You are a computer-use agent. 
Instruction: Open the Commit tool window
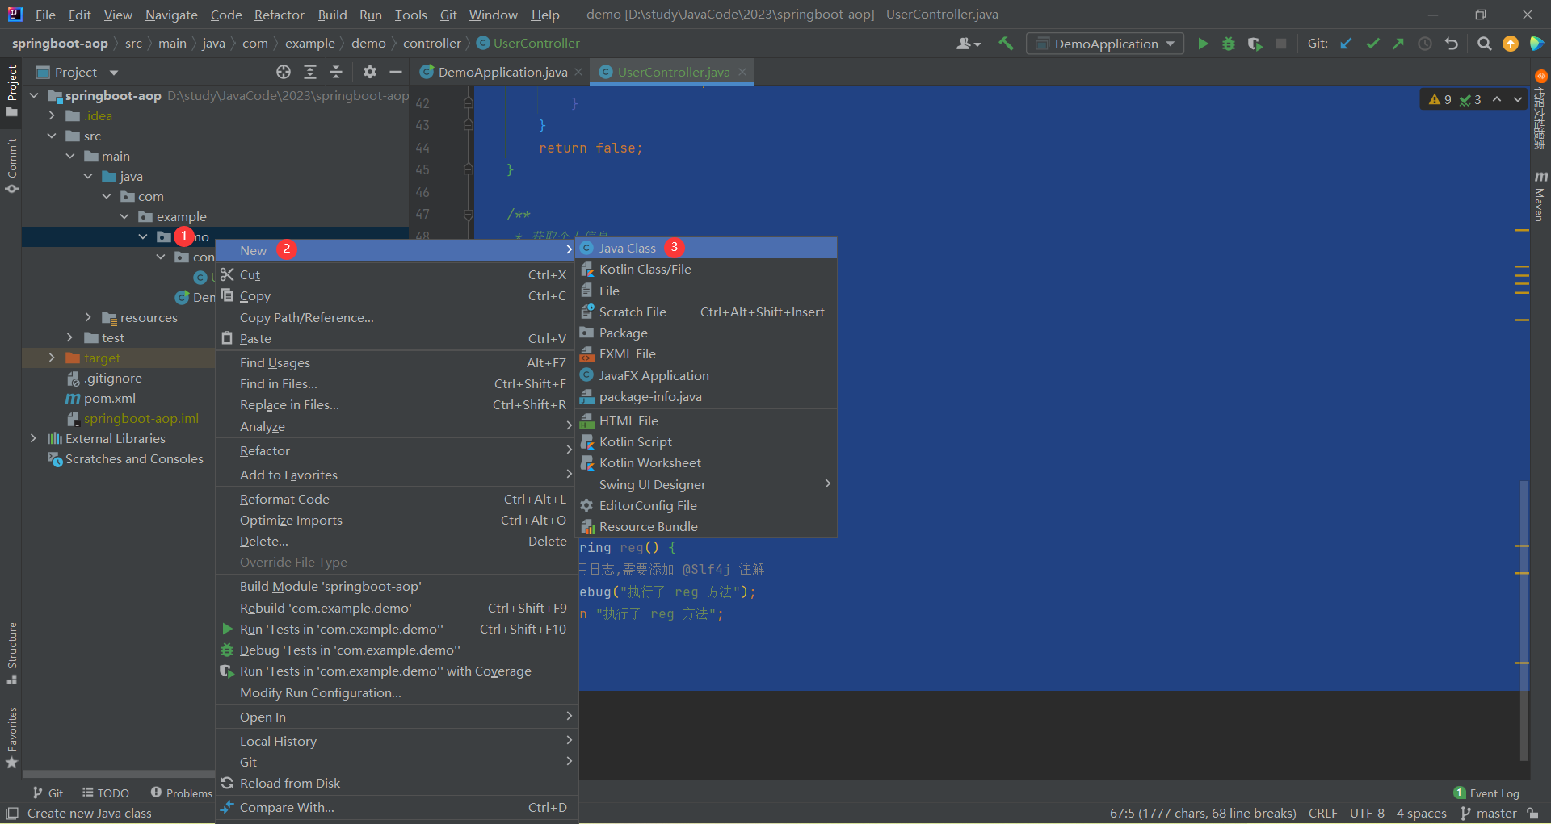tap(11, 165)
